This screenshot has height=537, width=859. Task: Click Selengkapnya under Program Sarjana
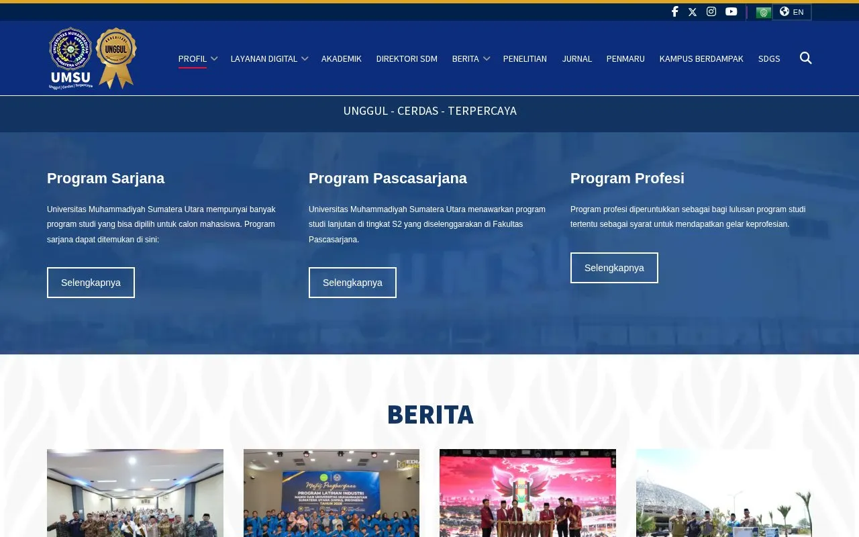(91, 283)
